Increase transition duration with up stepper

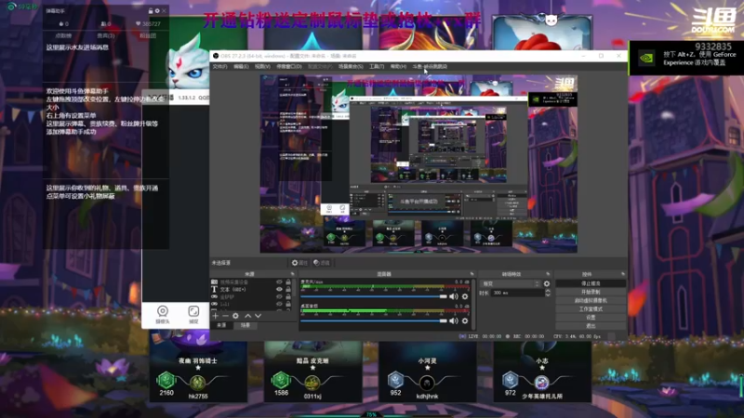pyautogui.click(x=547, y=291)
